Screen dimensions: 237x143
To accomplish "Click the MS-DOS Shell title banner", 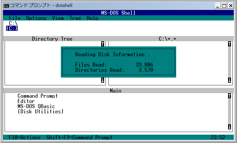I will (118, 13).
